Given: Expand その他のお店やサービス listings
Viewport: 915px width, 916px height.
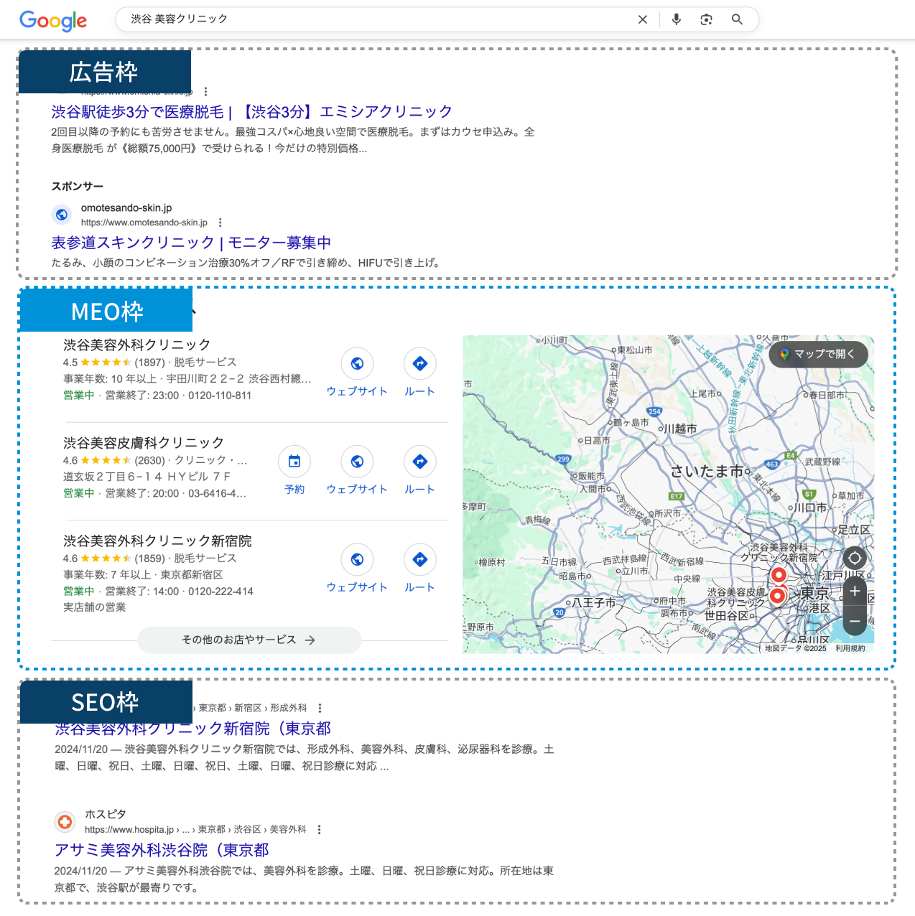Looking at the screenshot, I should [249, 640].
